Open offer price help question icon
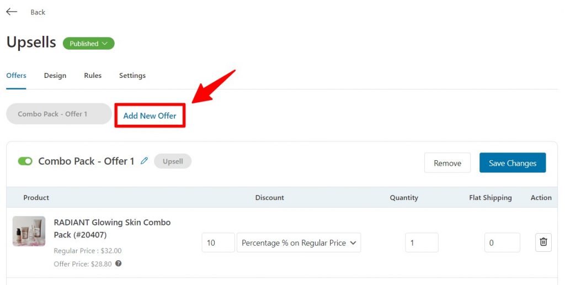This screenshot has height=285, width=565. (x=118, y=263)
